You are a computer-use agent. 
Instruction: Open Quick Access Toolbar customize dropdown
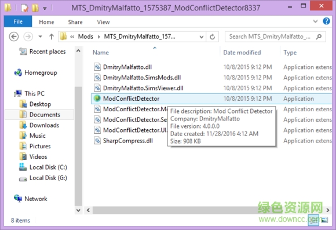coord(45,9)
